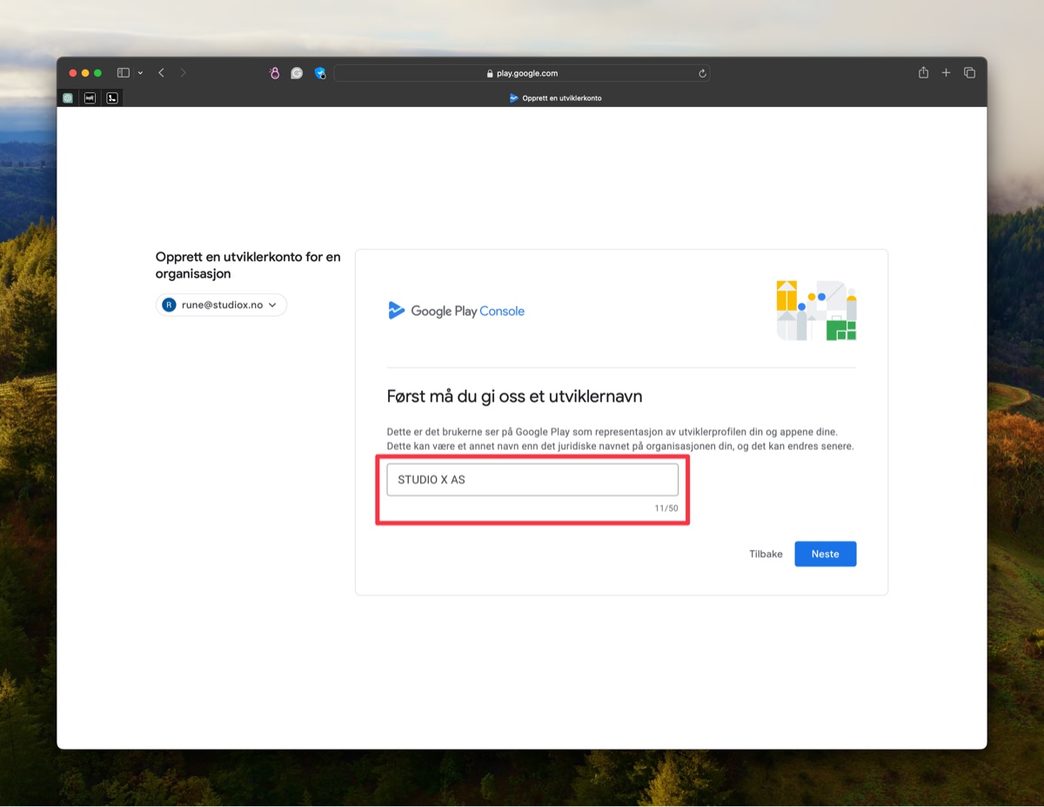Select the third pinned terminal tab
This screenshot has width=1044, height=807.
click(112, 98)
